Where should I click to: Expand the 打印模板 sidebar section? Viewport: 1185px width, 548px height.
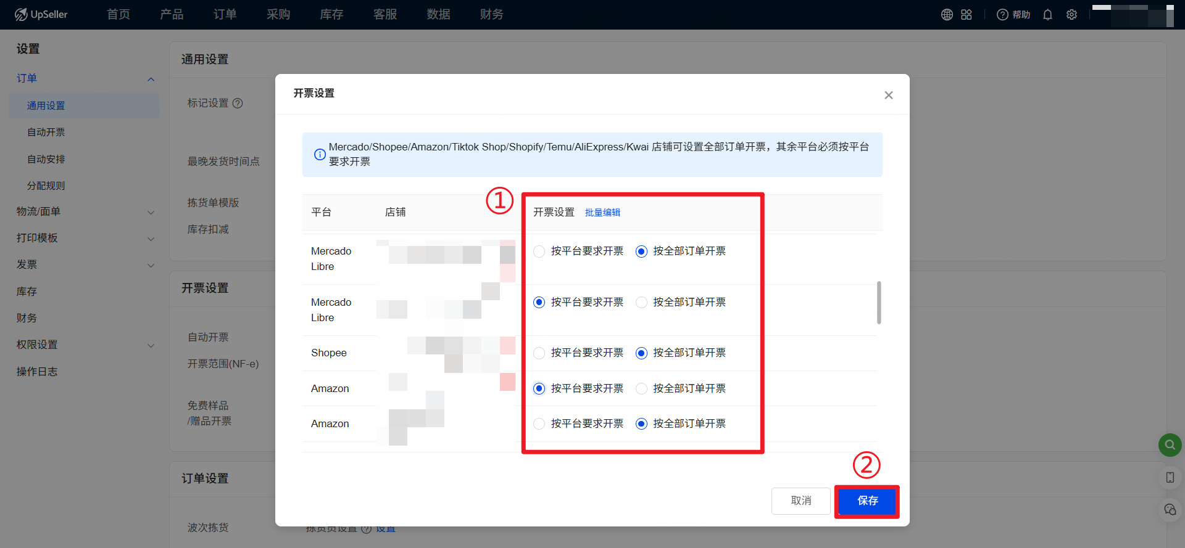pyautogui.click(x=151, y=239)
